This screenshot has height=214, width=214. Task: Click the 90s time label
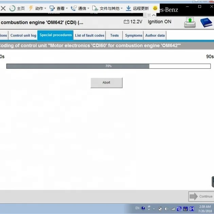pos(210,56)
